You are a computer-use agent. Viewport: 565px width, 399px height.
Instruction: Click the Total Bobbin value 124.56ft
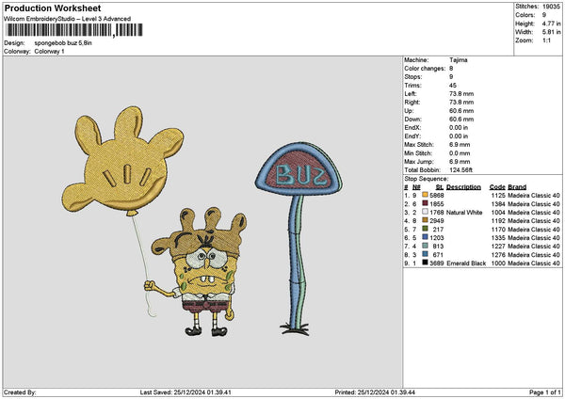(x=460, y=170)
